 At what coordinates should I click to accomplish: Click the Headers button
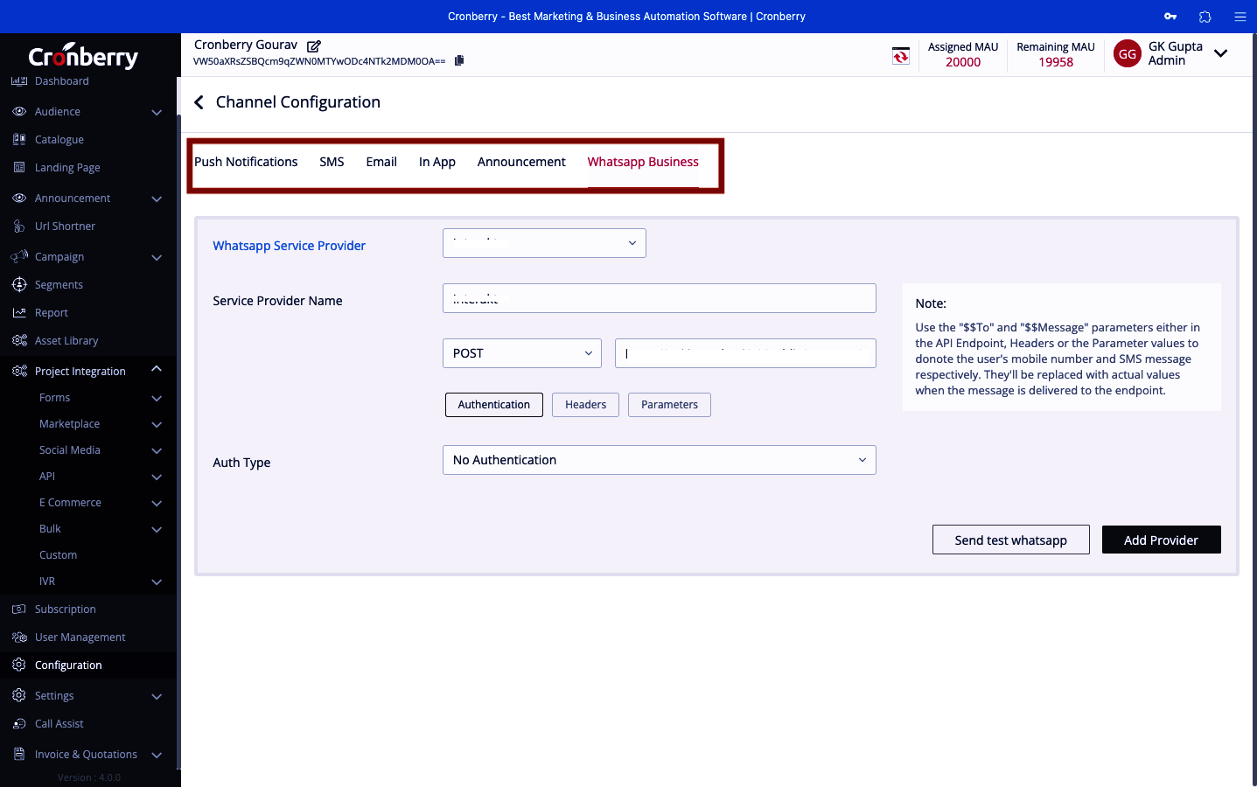click(585, 405)
